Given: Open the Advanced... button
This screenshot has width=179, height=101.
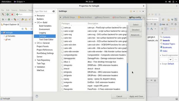Looking at the screenshot, I should pyautogui.click(x=136, y=35).
